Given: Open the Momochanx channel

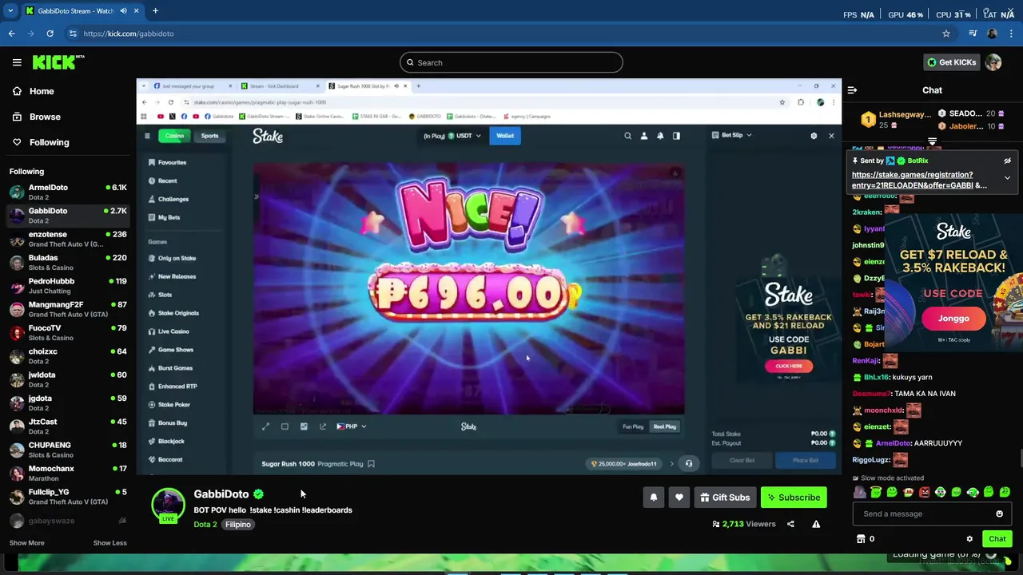Looking at the screenshot, I should (68, 473).
